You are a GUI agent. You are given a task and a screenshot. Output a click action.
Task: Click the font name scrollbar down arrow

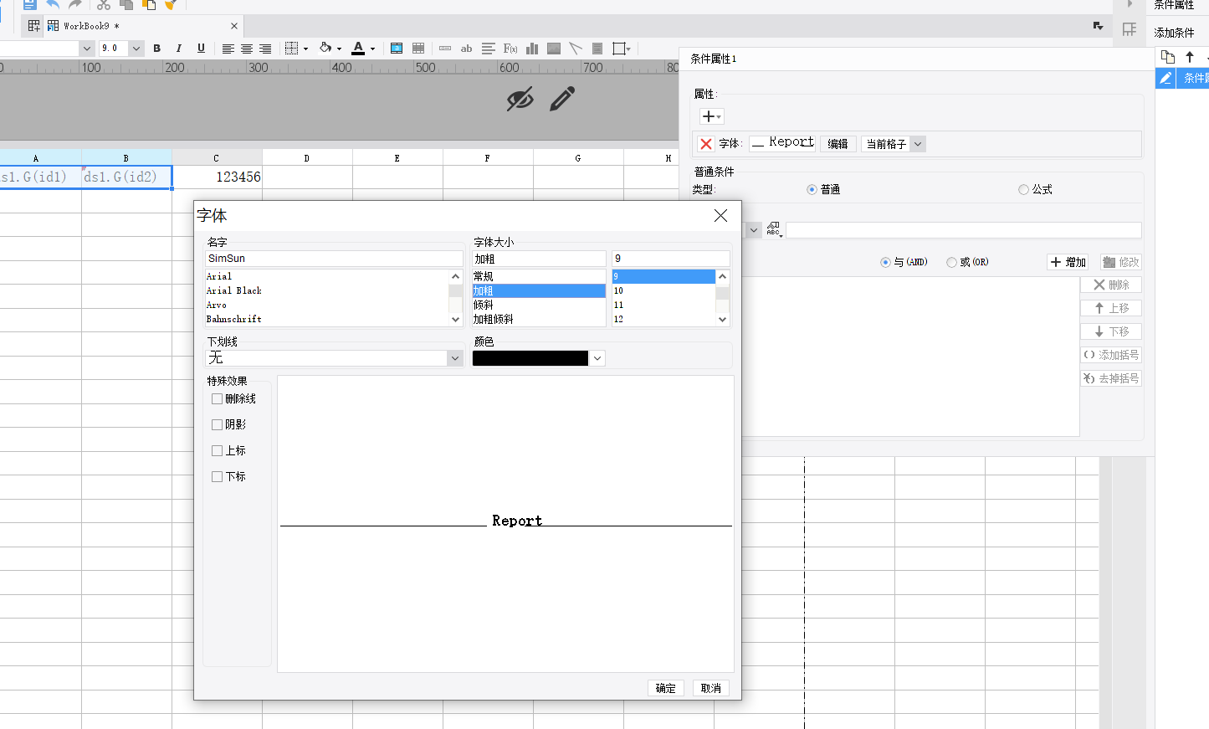coord(455,320)
